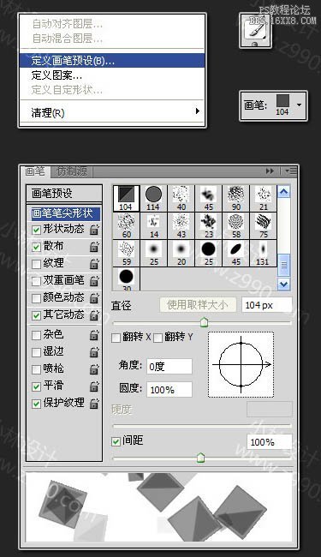Expand the 清理(R) submenu arrow
321x557 pixels.
pos(198,111)
